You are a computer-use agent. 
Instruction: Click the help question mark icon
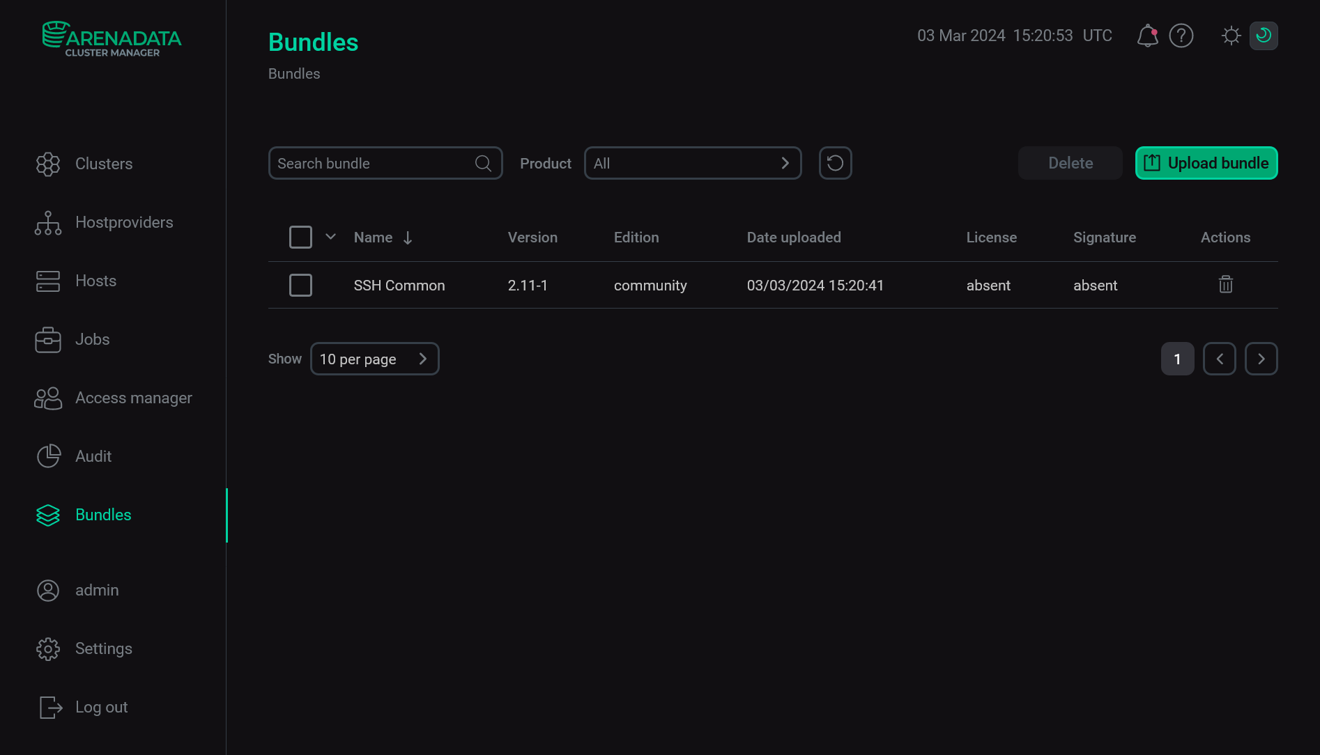pos(1181,36)
